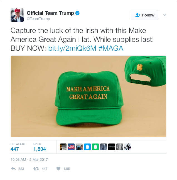This screenshot has height=180, width=177.
Task: Click the last liker avatar in the row
Action: 128,147
